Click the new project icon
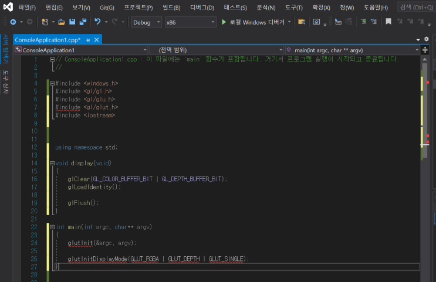 click(x=45, y=22)
